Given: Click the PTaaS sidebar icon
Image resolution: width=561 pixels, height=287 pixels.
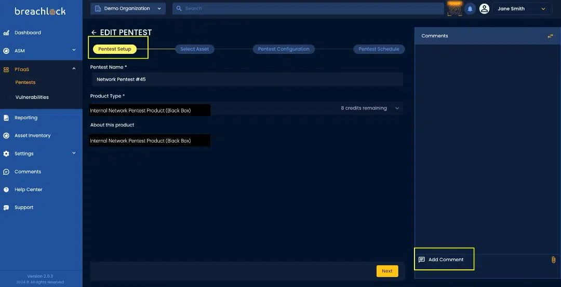Looking at the screenshot, I should (6, 69).
